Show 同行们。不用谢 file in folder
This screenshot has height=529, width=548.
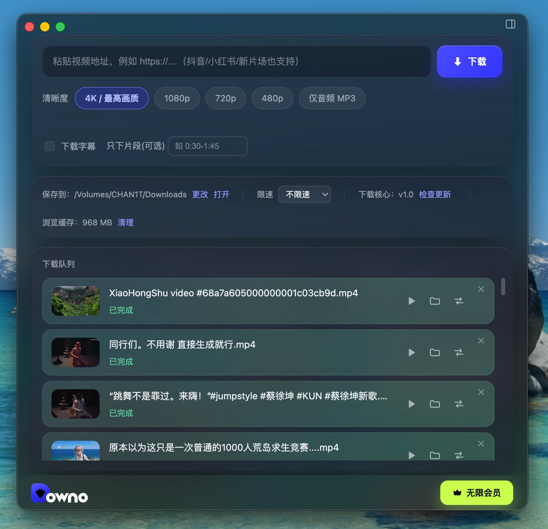pos(435,352)
